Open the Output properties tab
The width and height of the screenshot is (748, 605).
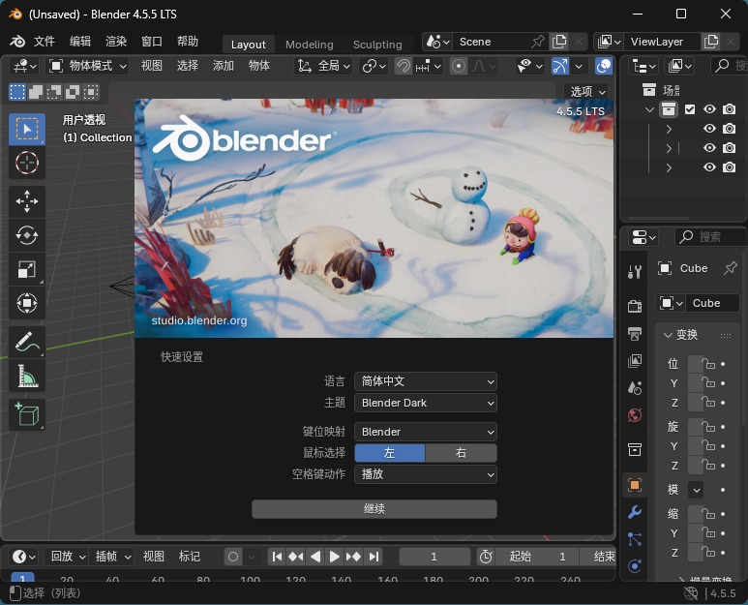(x=635, y=334)
